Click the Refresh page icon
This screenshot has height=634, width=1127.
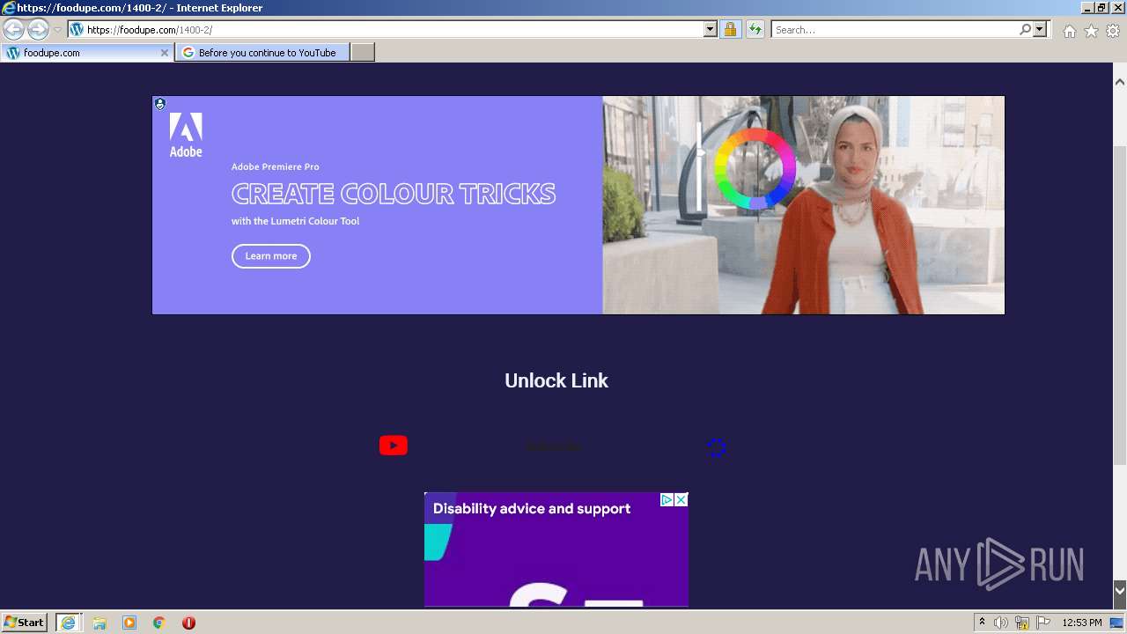pyautogui.click(x=755, y=30)
